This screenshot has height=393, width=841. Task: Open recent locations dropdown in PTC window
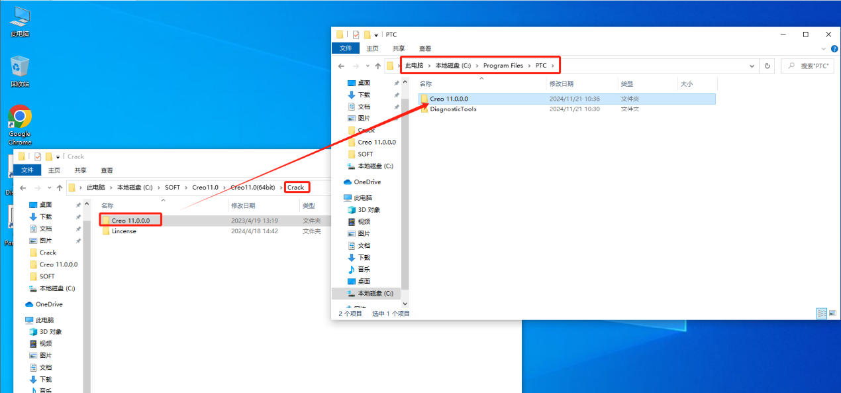point(366,66)
